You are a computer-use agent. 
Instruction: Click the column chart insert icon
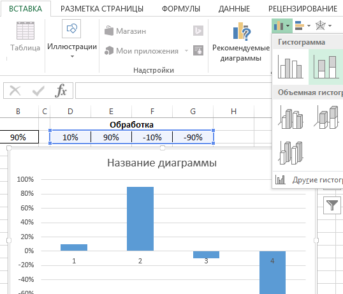[279, 26]
